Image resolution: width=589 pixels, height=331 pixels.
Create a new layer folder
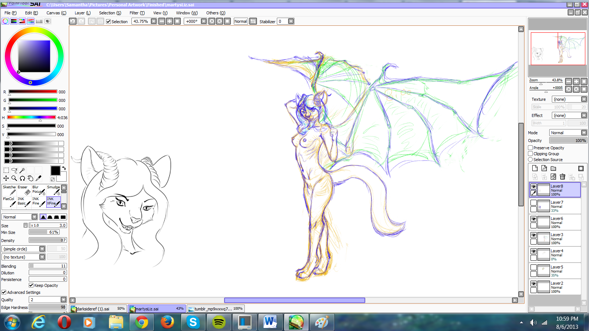(x=553, y=168)
